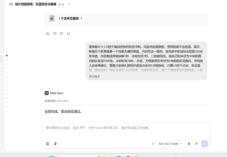Click the conversation title "设计对战游戏: 红蓝双方与英雄"
227x157 pixels.
click(x=36, y=4)
